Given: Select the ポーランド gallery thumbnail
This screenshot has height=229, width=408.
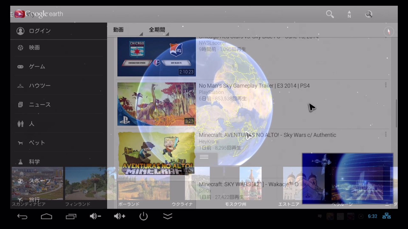Looking at the screenshot, I should pyautogui.click(x=143, y=184).
